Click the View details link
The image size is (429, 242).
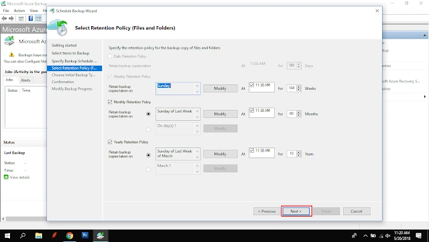(x=19, y=178)
